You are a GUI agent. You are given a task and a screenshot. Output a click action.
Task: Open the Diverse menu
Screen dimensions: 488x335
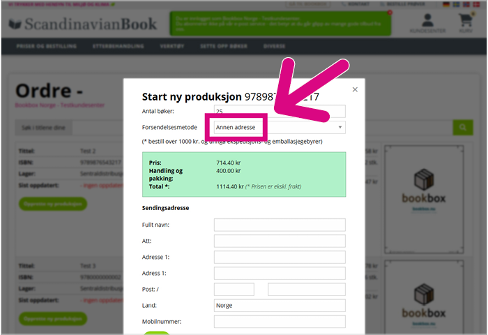coord(274,46)
